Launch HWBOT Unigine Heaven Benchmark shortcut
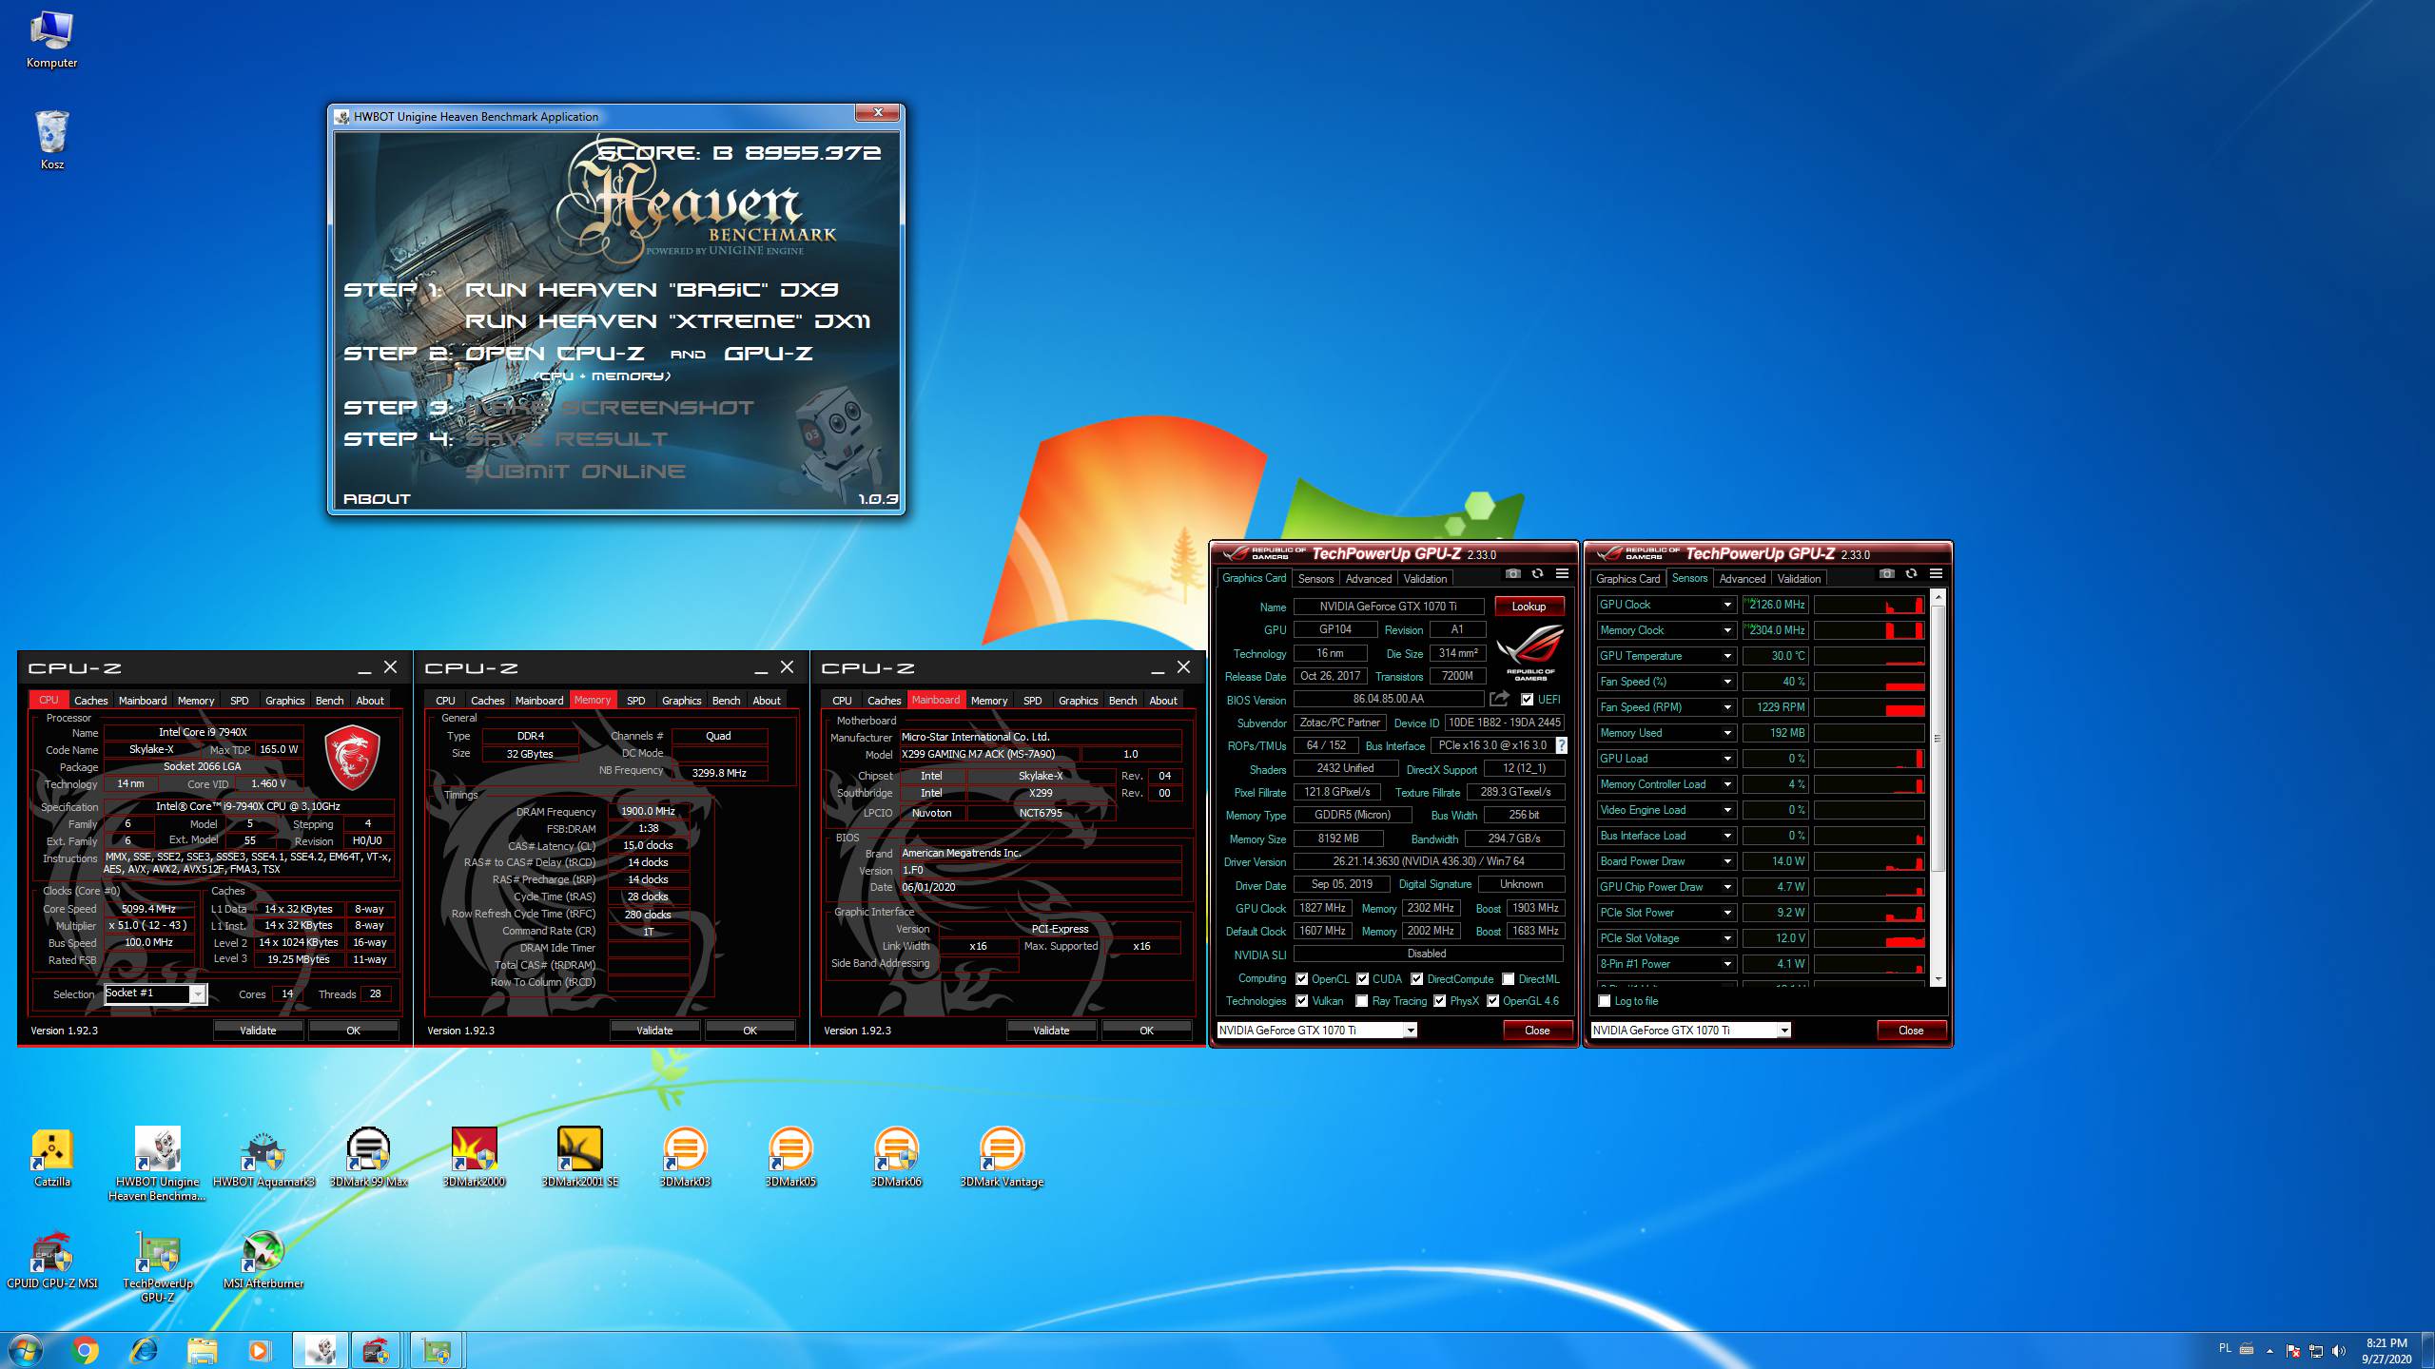 [158, 1164]
